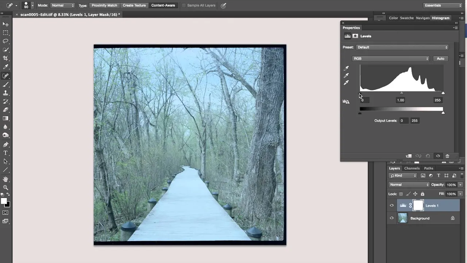467x263 pixels.
Task: Select the Path Selection tool
Action: (5, 161)
